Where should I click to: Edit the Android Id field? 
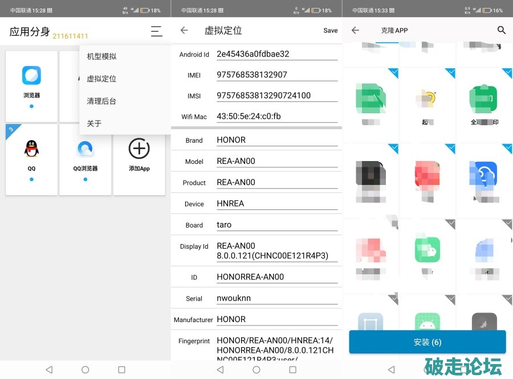[276, 54]
